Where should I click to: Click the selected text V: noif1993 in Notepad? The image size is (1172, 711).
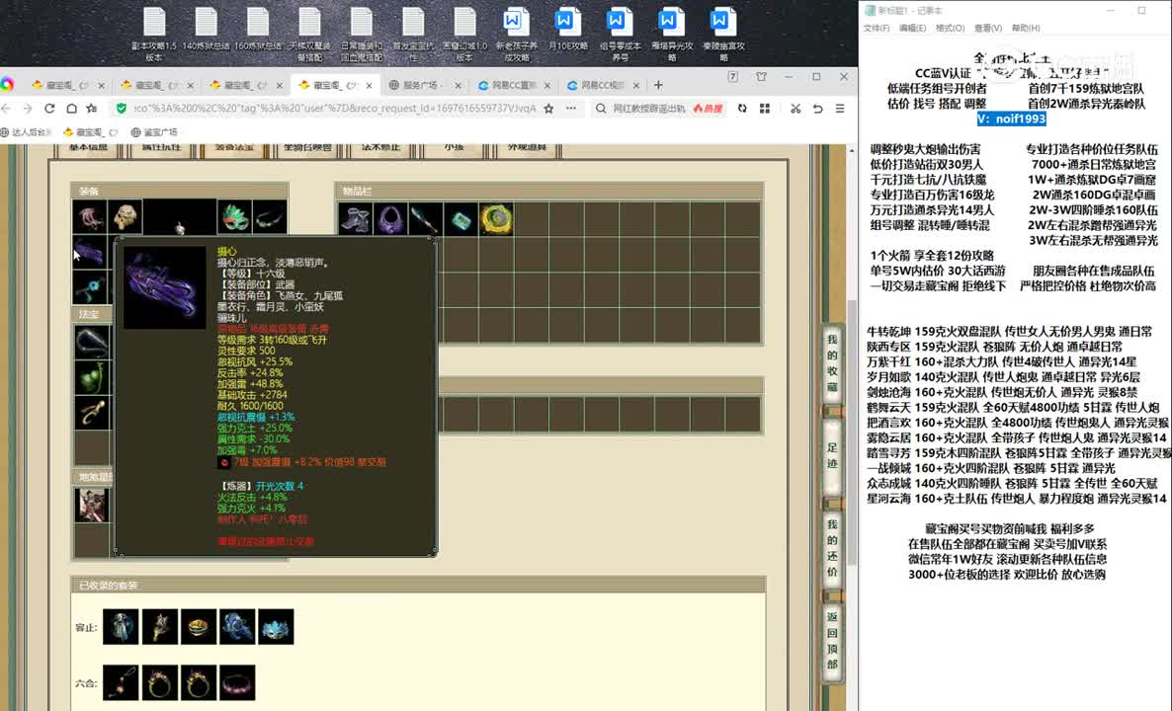coord(1011,118)
